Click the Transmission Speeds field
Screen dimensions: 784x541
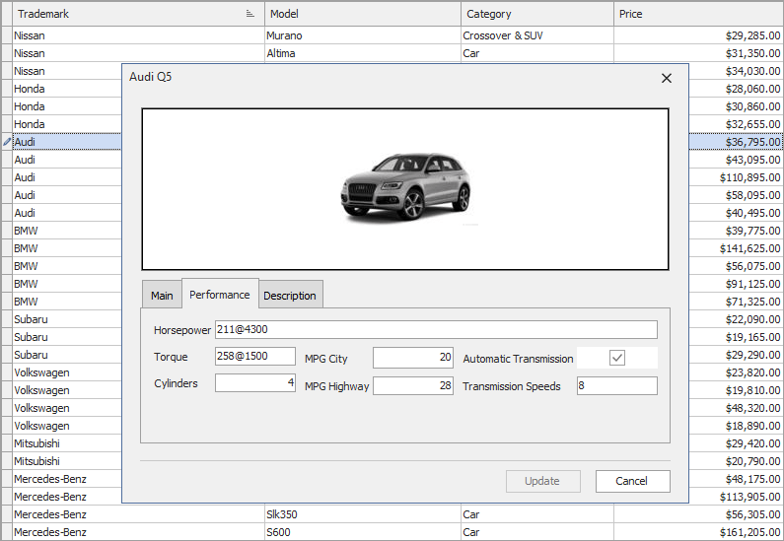click(x=616, y=386)
